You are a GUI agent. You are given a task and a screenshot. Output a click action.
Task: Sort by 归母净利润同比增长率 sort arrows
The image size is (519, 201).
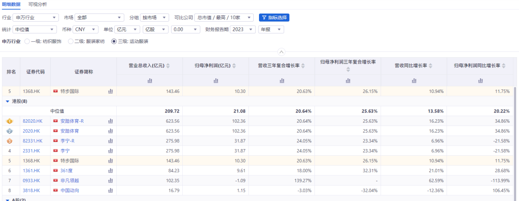click(x=504, y=66)
